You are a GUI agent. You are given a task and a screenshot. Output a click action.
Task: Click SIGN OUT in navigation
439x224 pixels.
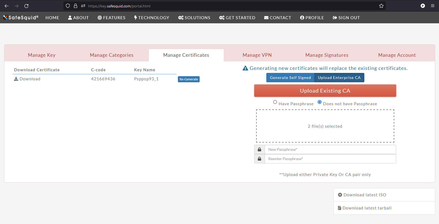tap(346, 18)
